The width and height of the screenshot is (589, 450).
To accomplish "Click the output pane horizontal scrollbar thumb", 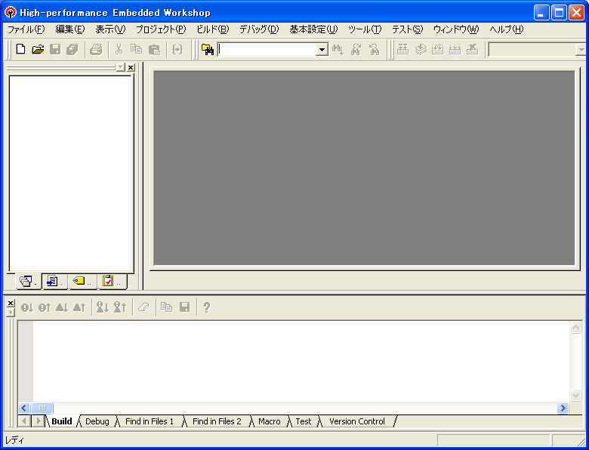I will click(x=42, y=408).
